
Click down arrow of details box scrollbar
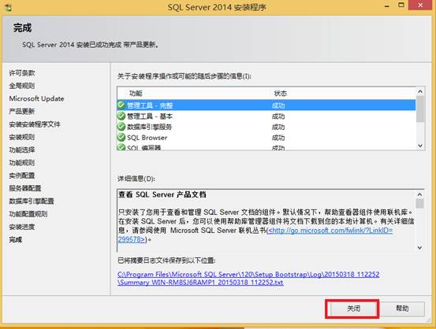point(419,248)
